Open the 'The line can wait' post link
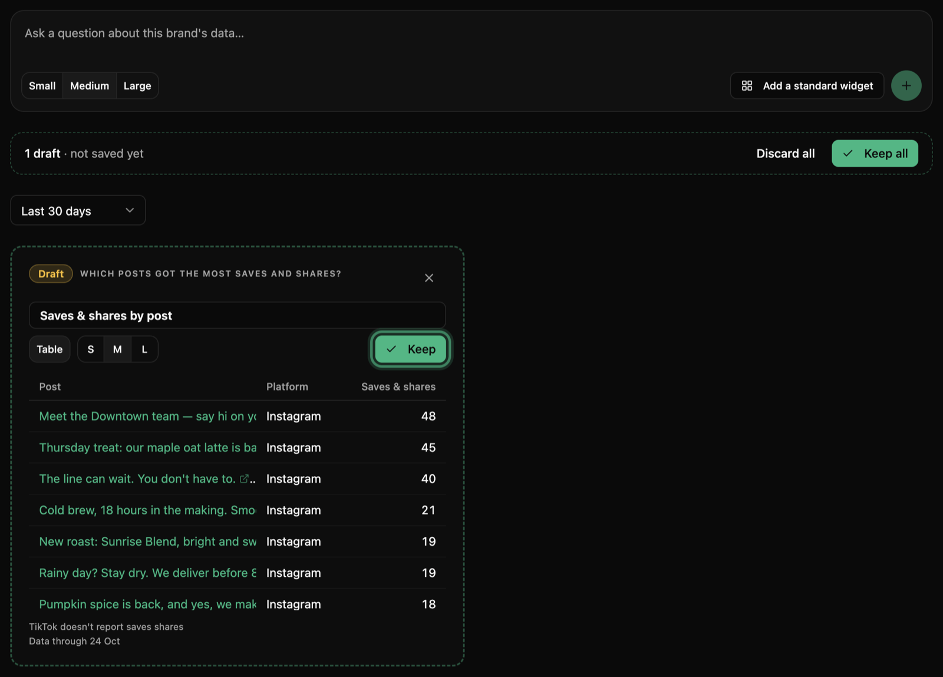The width and height of the screenshot is (943, 677). pyautogui.click(x=137, y=478)
